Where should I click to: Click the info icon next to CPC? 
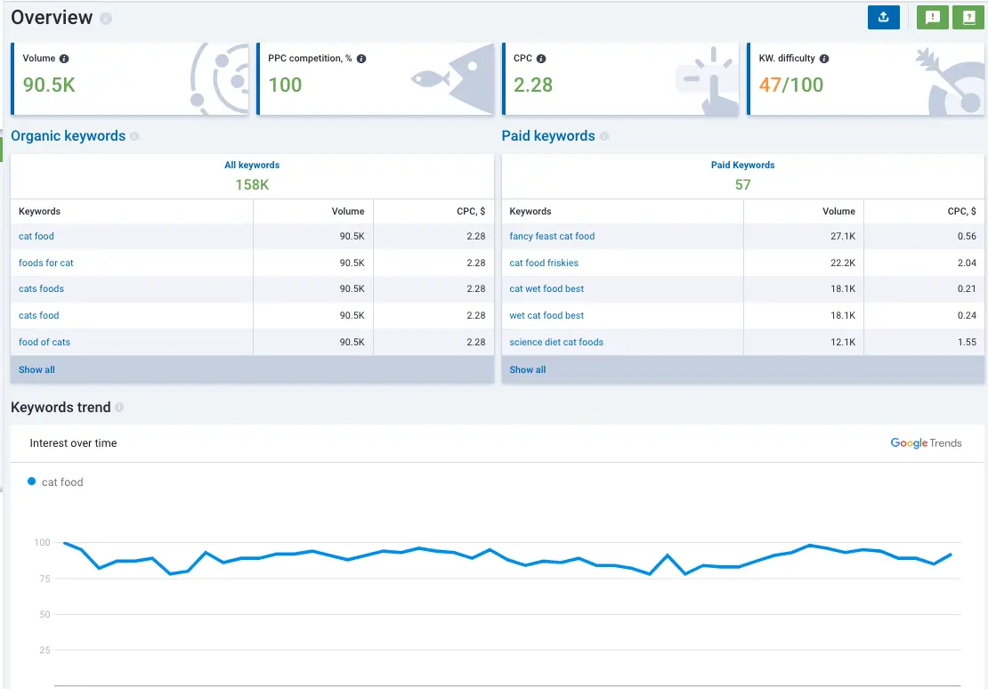click(541, 59)
